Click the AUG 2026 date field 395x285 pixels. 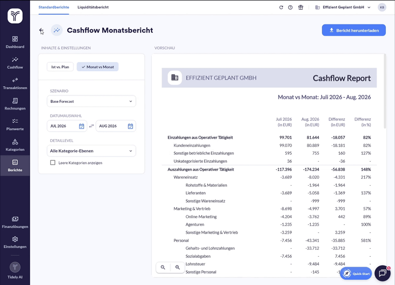[116, 126]
